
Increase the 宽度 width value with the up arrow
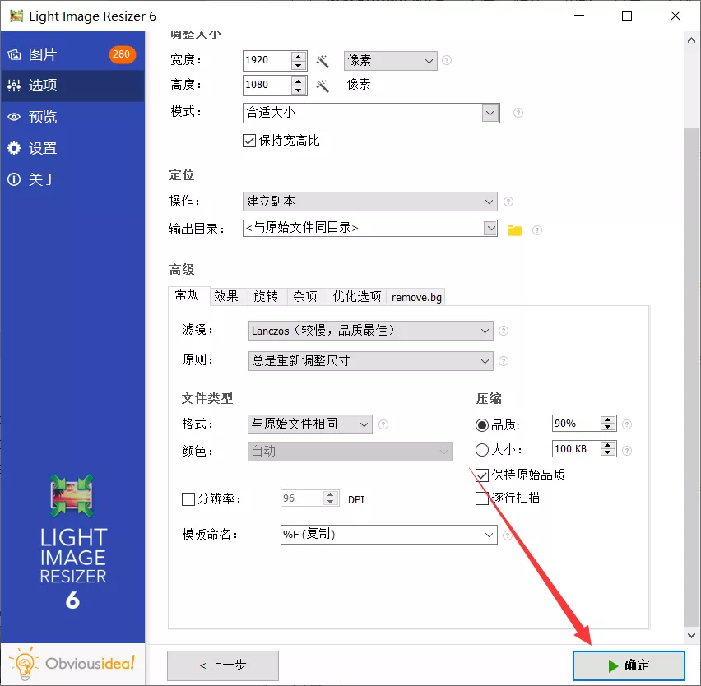coord(298,56)
